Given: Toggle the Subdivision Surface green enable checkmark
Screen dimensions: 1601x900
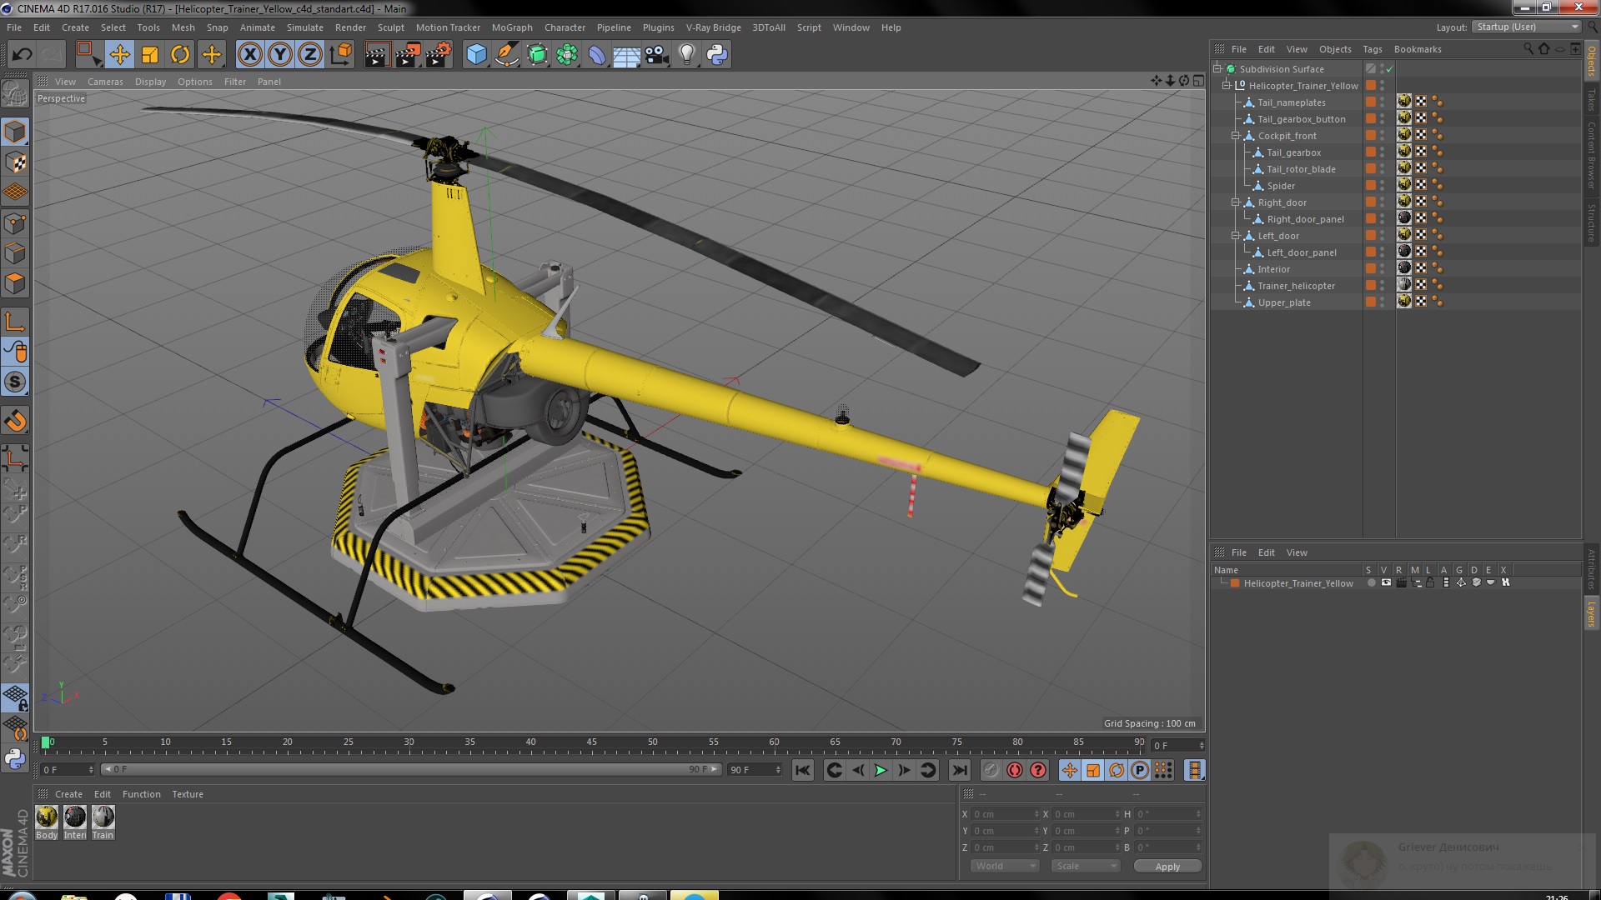Looking at the screenshot, I should pyautogui.click(x=1390, y=69).
